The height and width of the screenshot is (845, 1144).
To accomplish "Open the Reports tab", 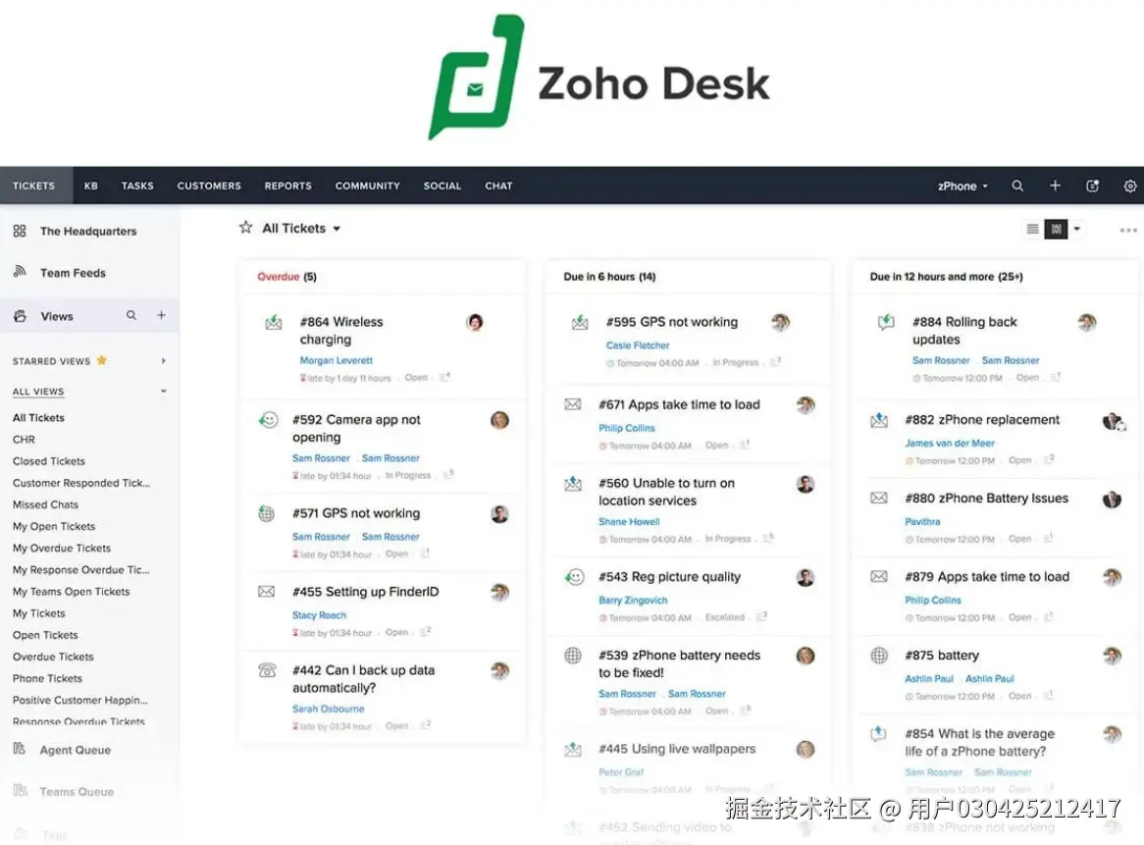I will (288, 185).
